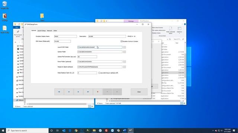Toggle File name extensions in right Explorer
The height and width of the screenshot is (133, 238).
click(159, 30)
